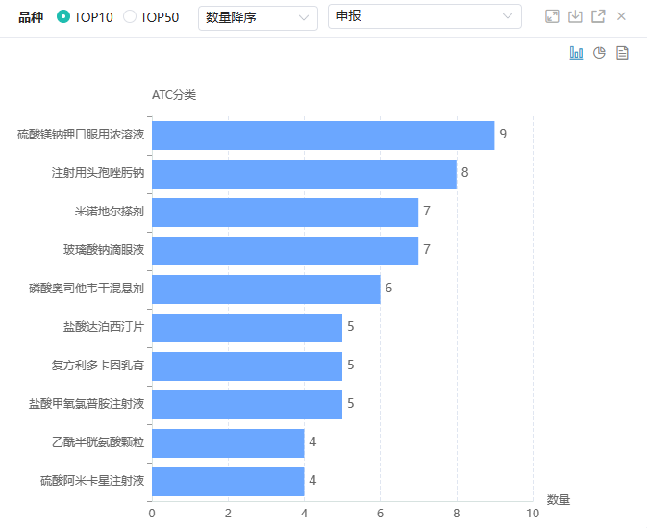The height and width of the screenshot is (528, 647).
Task: Click the fullscreen expand icon
Action: click(x=552, y=16)
